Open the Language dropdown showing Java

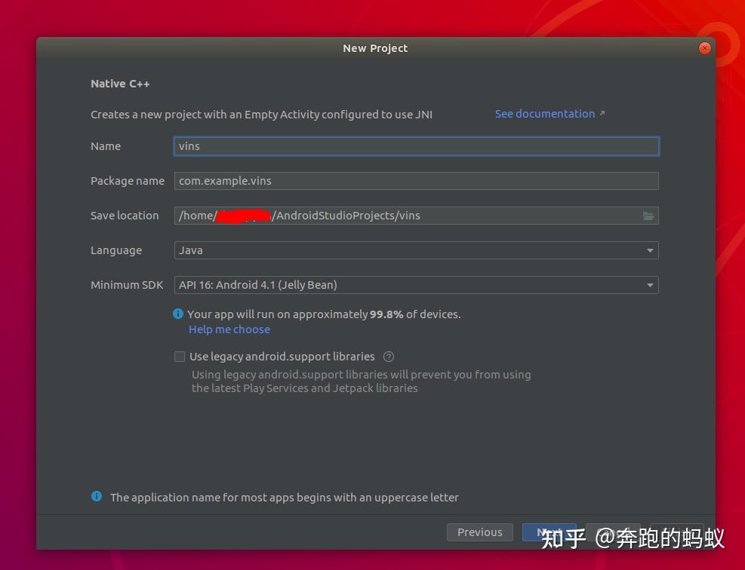[416, 250]
